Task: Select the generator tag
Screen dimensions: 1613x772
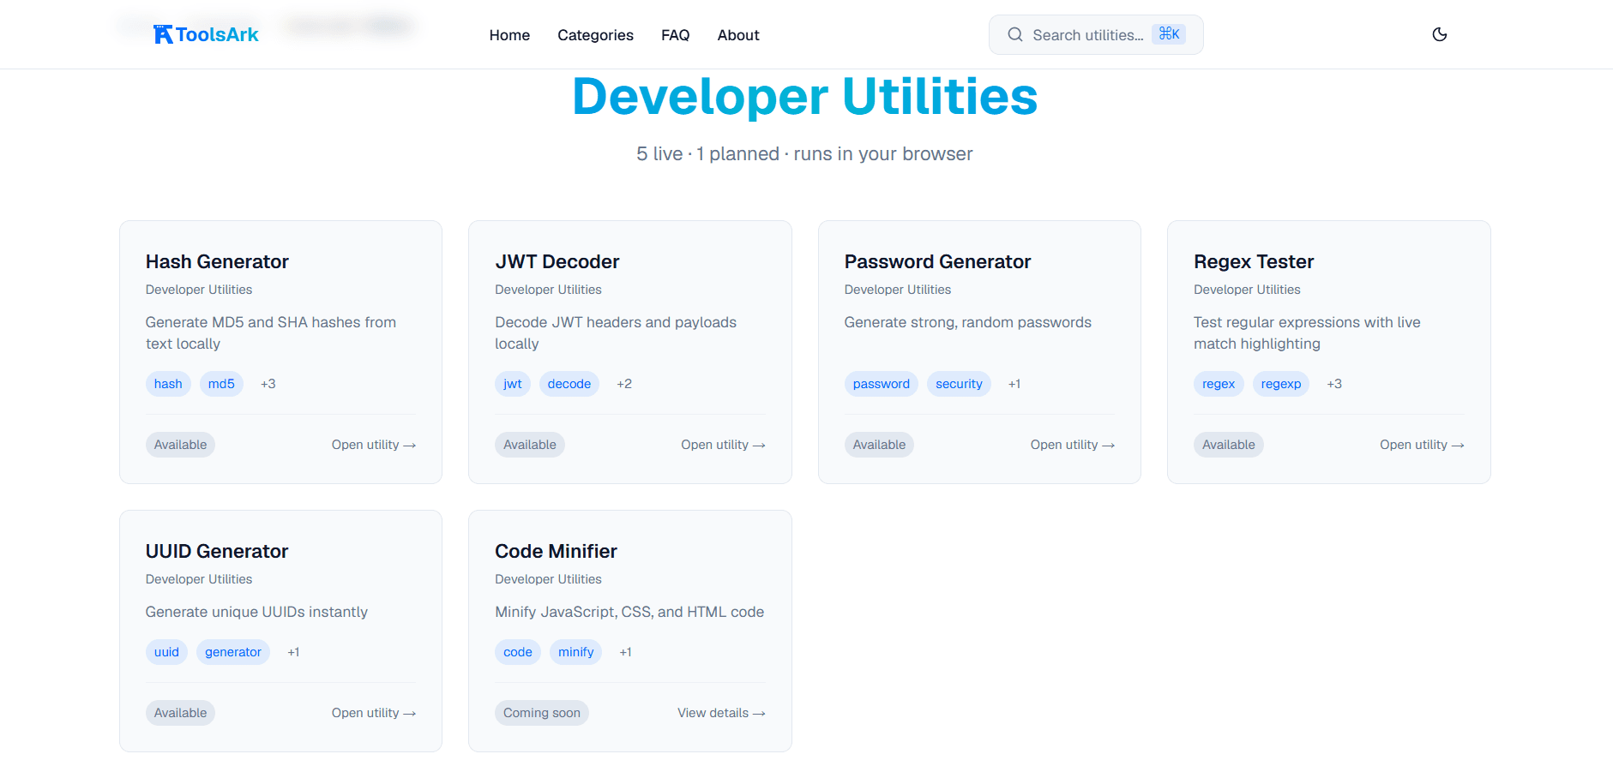Action: coord(233,652)
